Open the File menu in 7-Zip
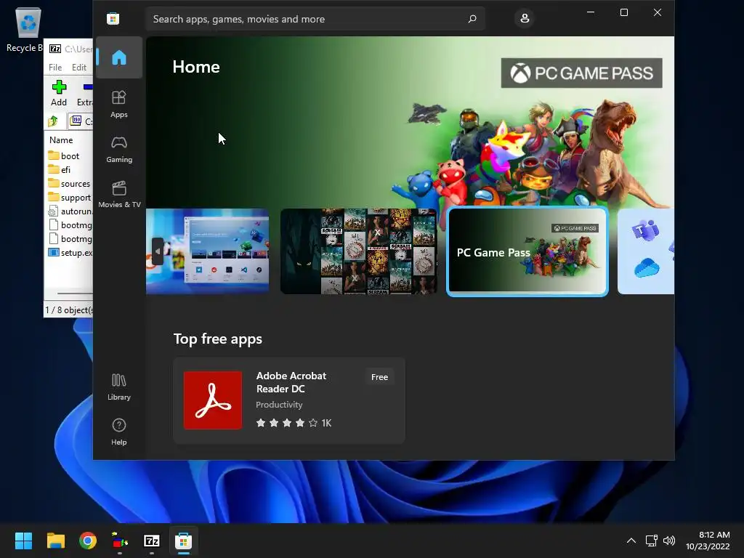Image resolution: width=744 pixels, height=558 pixels. click(55, 68)
